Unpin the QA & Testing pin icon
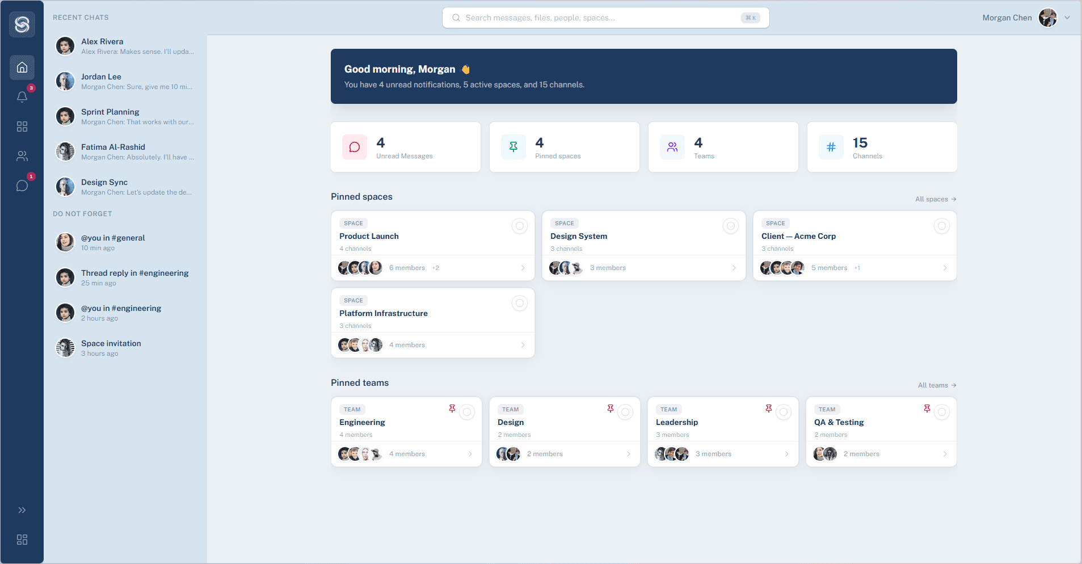Image resolution: width=1082 pixels, height=564 pixels. pos(927,409)
